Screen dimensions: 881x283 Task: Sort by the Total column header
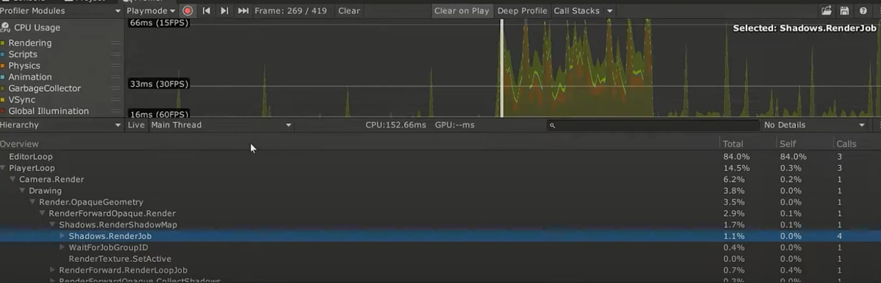click(748, 144)
